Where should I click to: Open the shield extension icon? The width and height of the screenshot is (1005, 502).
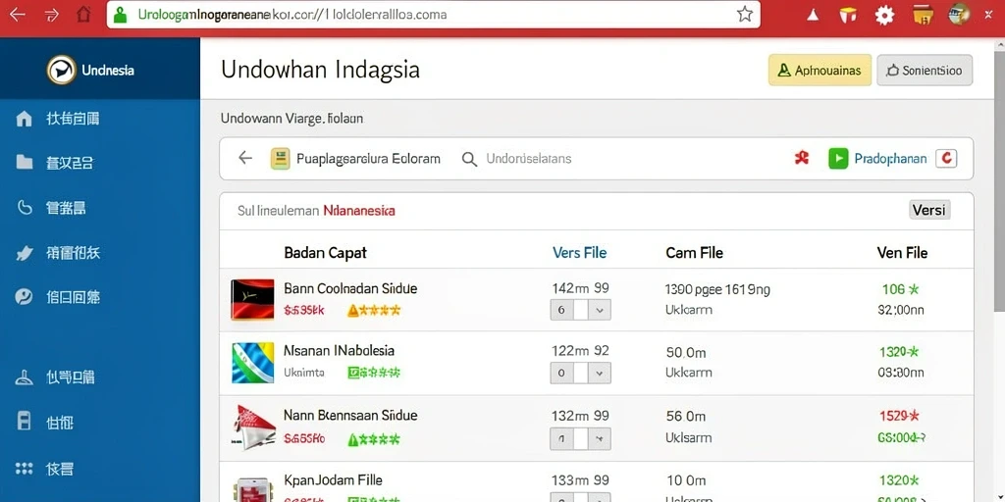coord(848,15)
